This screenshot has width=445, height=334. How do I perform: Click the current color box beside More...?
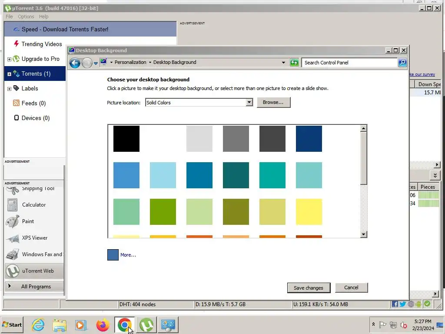(113, 255)
